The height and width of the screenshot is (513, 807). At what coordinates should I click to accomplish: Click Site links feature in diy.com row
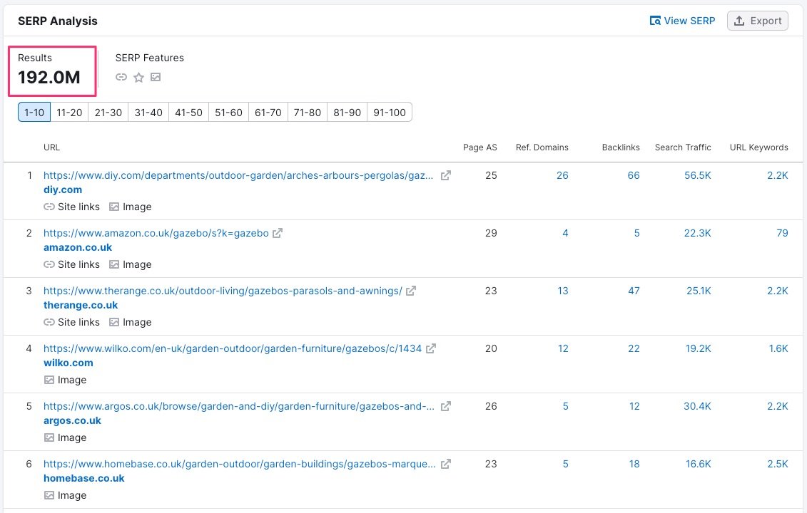(71, 207)
